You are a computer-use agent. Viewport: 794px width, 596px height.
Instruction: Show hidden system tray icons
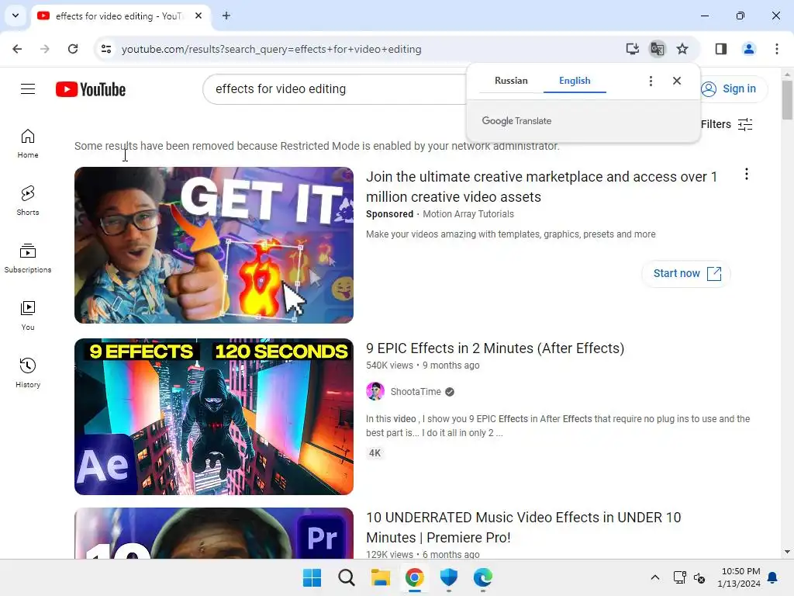point(654,577)
